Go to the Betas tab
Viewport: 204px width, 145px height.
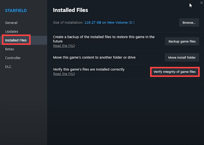(9, 49)
